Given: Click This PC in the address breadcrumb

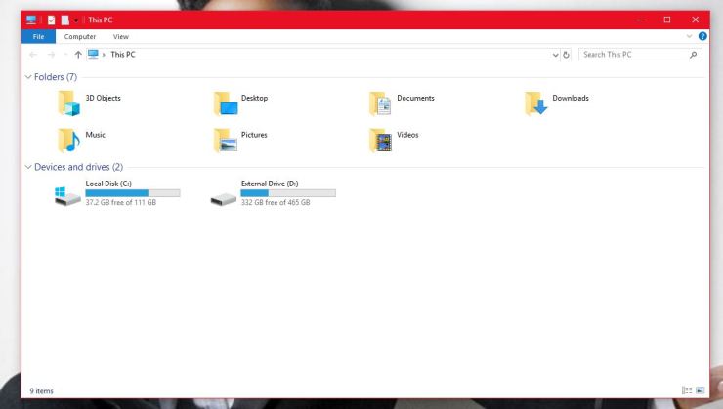Looking at the screenshot, I should click(123, 55).
